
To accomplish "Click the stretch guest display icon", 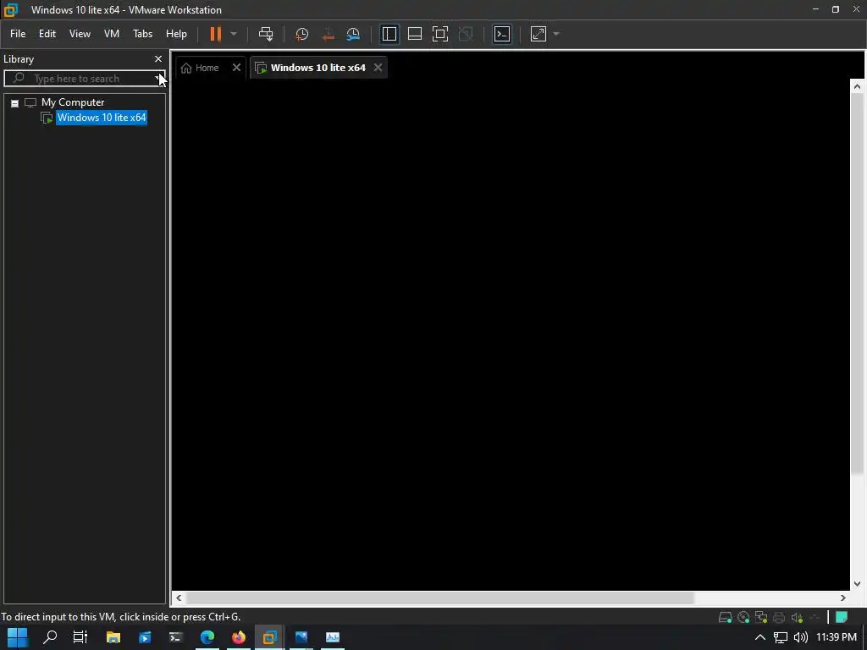I will pos(538,34).
